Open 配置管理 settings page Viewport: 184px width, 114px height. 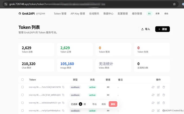(123, 14)
